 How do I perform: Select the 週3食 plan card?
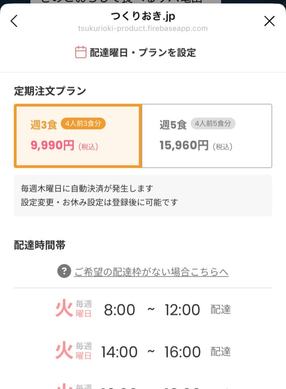(x=78, y=136)
